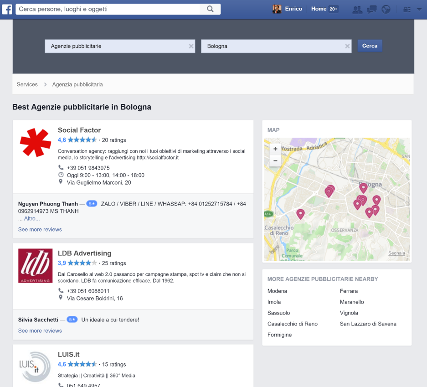Image resolution: width=427 pixels, height=387 pixels.
Task: Zoom in on the map
Action: pyautogui.click(x=275, y=149)
